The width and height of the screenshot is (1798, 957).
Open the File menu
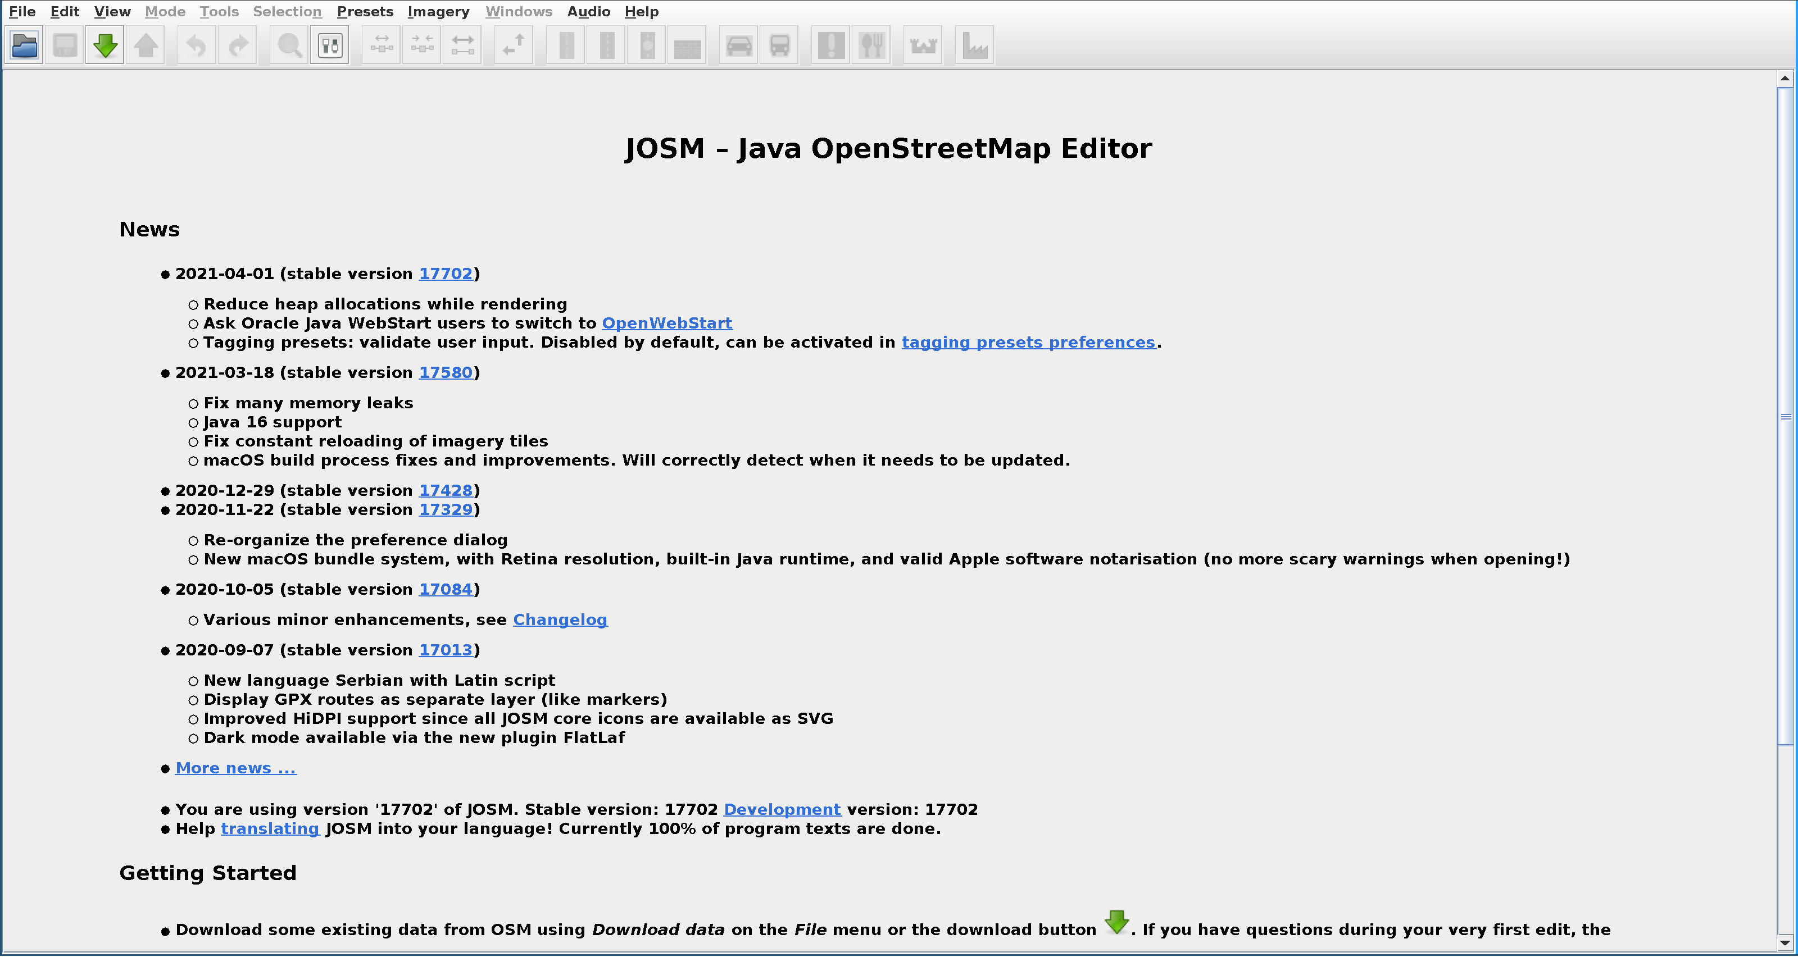pos(22,11)
